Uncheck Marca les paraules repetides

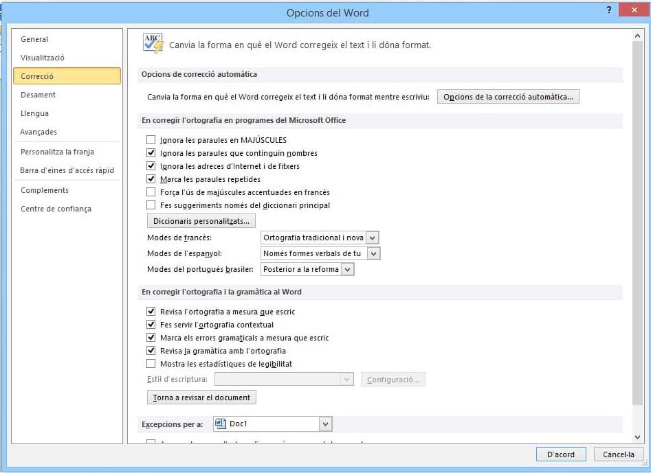click(x=151, y=179)
